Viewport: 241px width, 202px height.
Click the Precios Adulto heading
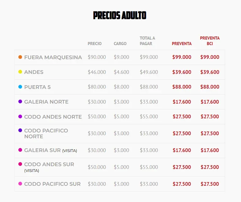click(120, 15)
